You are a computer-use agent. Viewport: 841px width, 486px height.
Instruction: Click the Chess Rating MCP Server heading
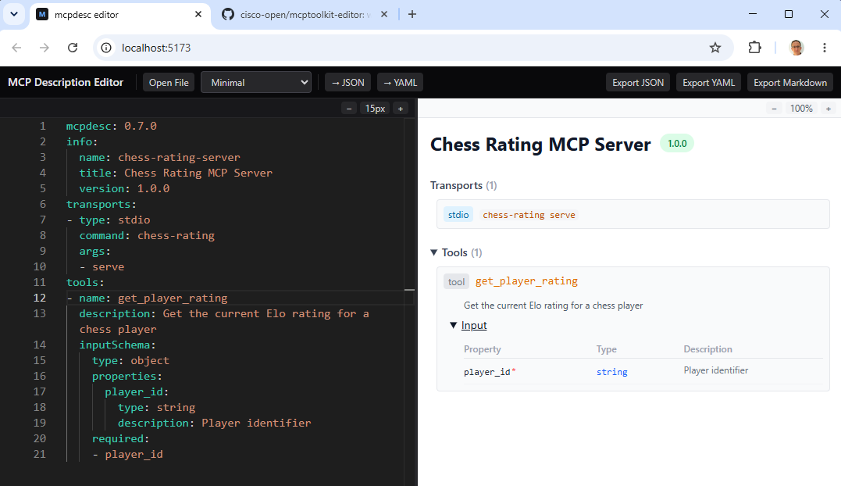pyautogui.click(x=540, y=145)
